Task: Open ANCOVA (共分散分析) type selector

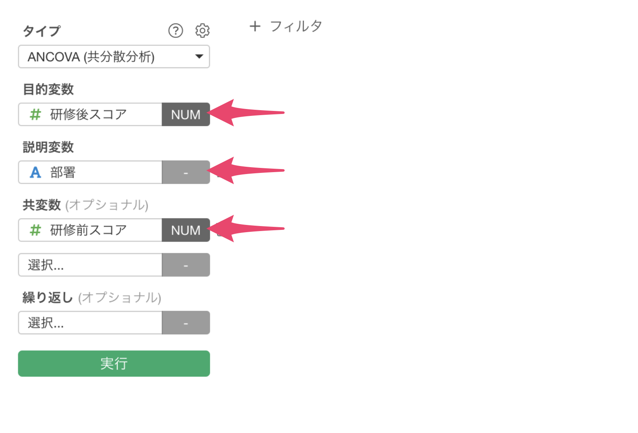Action: pyautogui.click(x=114, y=57)
